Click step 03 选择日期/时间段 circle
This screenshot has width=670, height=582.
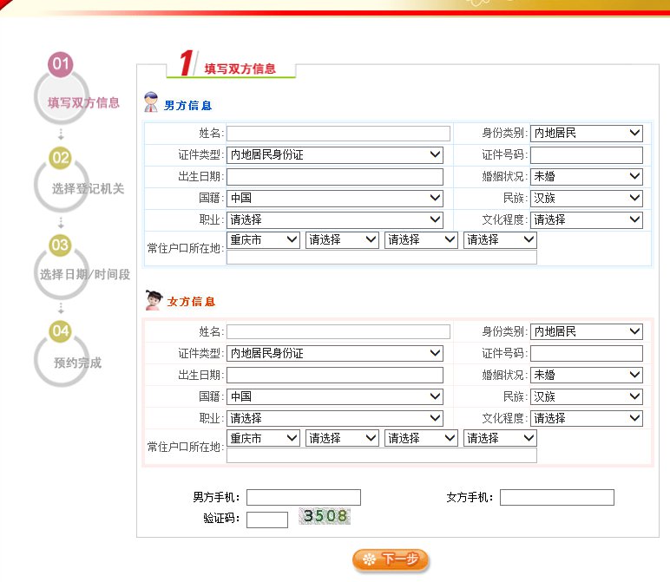coord(62,266)
